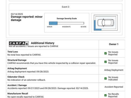Click the 'Structural Damage' row title

tap(17, 60)
